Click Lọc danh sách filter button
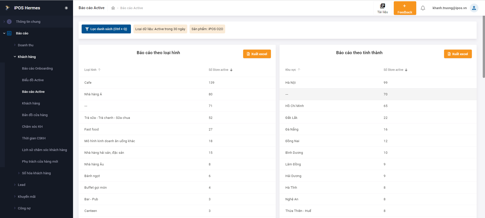 (x=106, y=29)
